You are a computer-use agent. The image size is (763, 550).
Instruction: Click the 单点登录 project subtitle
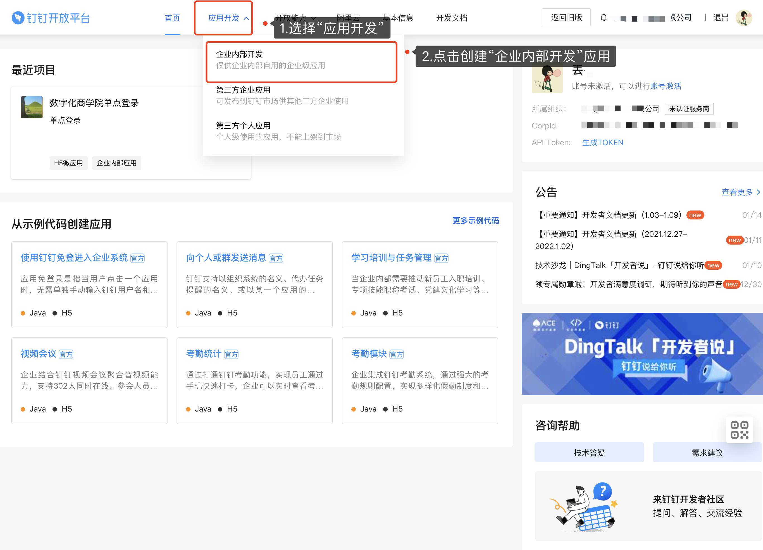(65, 120)
